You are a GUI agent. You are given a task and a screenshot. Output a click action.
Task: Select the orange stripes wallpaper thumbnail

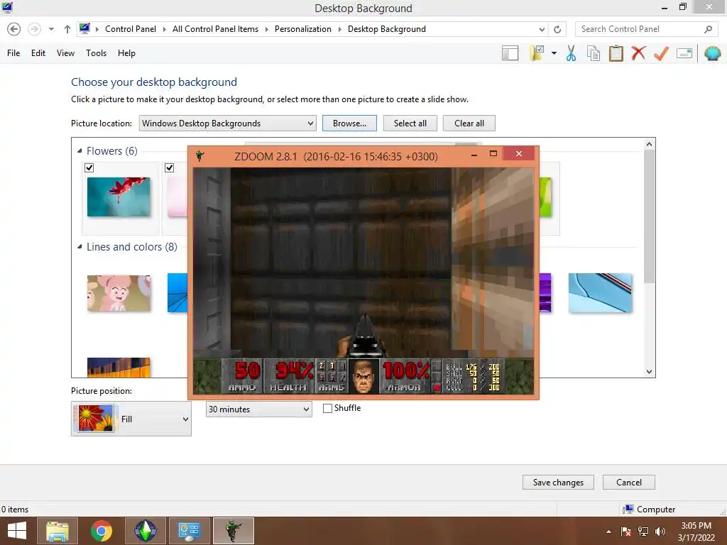(119, 368)
